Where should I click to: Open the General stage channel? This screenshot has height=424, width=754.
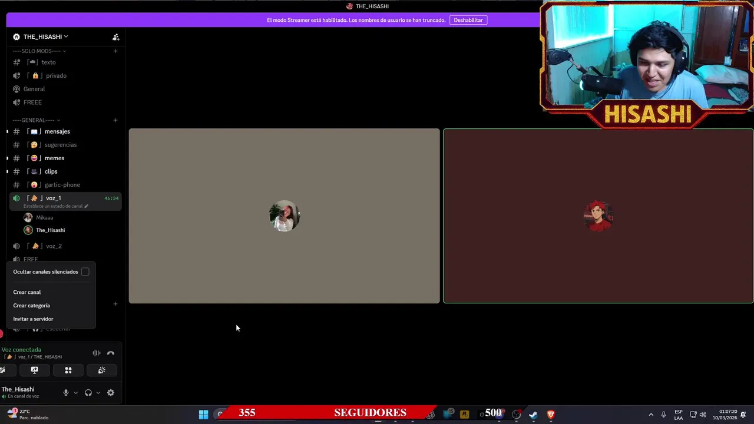pyautogui.click(x=65, y=89)
